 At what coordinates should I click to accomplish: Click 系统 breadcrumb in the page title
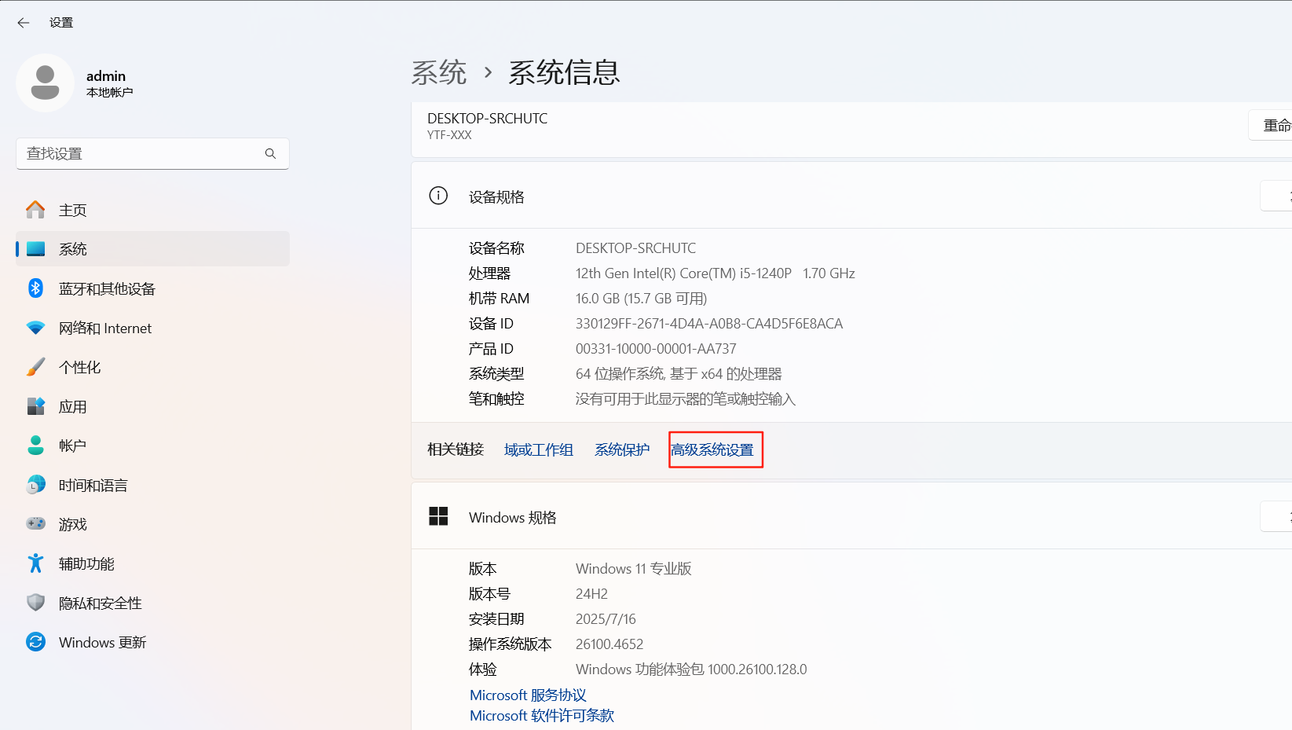pos(439,72)
